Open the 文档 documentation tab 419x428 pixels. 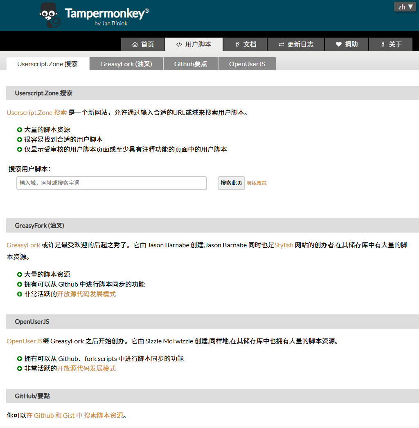[x=245, y=44]
